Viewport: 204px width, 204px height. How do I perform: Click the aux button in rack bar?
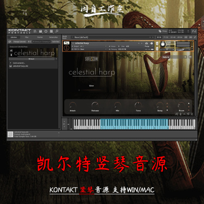pos(191,37)
